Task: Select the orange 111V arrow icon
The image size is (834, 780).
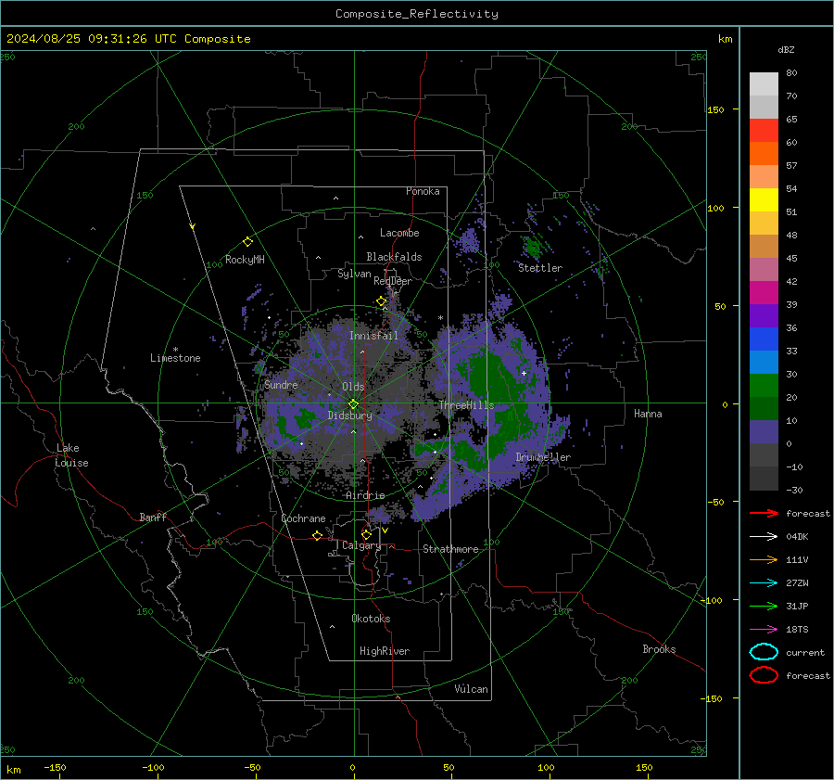Action: 764,559
